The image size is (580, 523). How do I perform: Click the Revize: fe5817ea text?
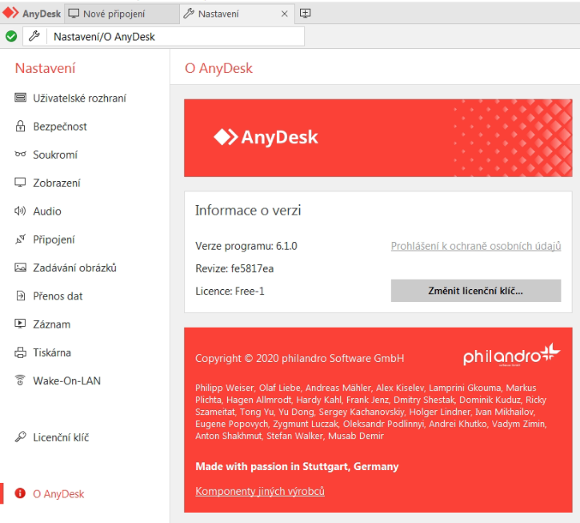coord(234,268)
